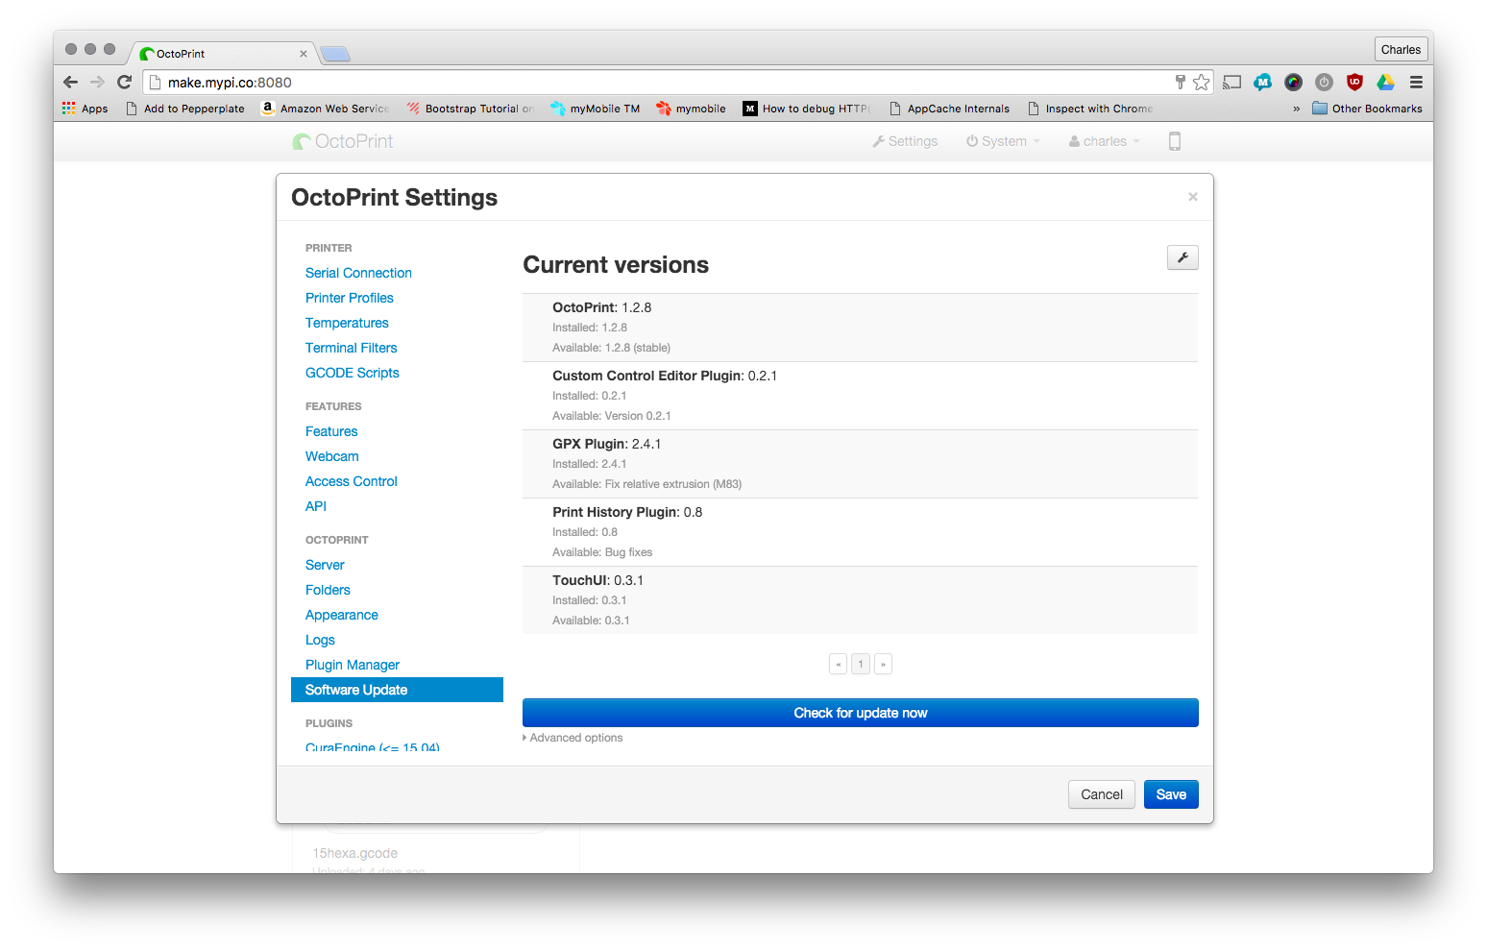Select page 1 in the pagination
This screenshot has width=1487, height=950.
[860, 664]
